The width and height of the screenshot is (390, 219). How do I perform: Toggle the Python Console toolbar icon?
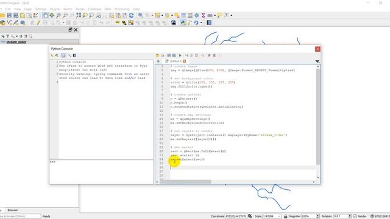pos(183,23)
